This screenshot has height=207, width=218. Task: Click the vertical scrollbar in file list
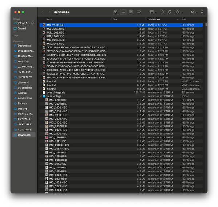(x=206, y=24)
